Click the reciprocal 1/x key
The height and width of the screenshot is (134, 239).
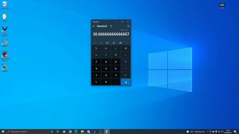point(96,55)
